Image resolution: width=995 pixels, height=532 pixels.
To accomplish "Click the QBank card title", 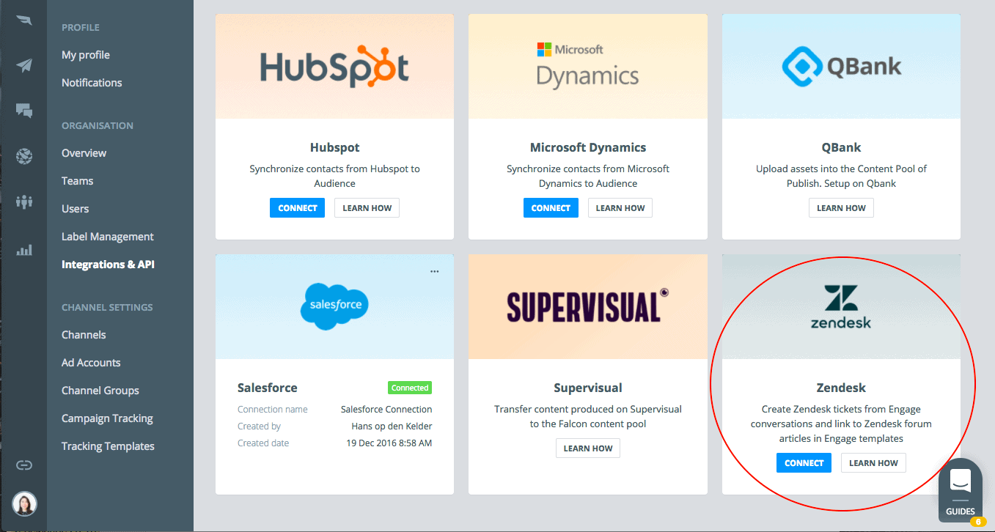I will (x=841, y=147).
